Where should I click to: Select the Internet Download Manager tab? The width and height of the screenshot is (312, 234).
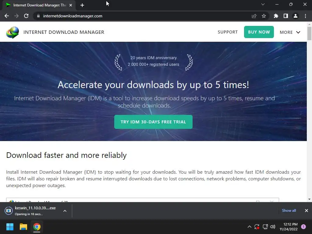click(39, 5)
